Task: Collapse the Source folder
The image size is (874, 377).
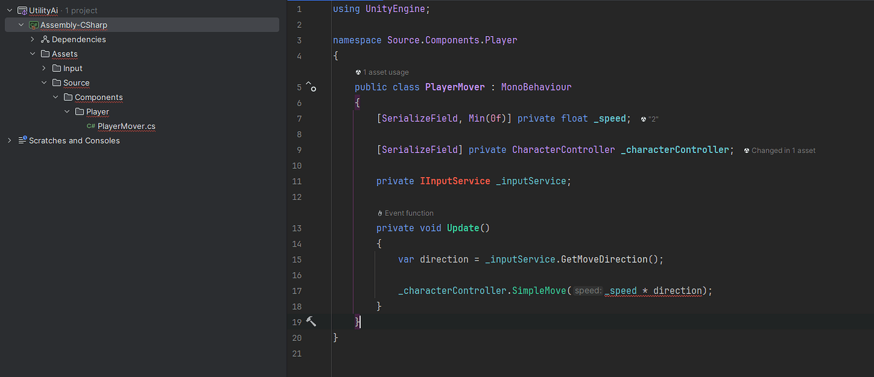Action: 44,82
